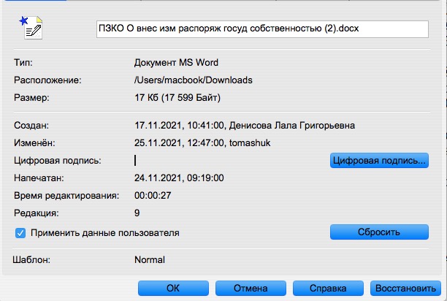
Task: Click the document file type icon
Action: (31, 28)
